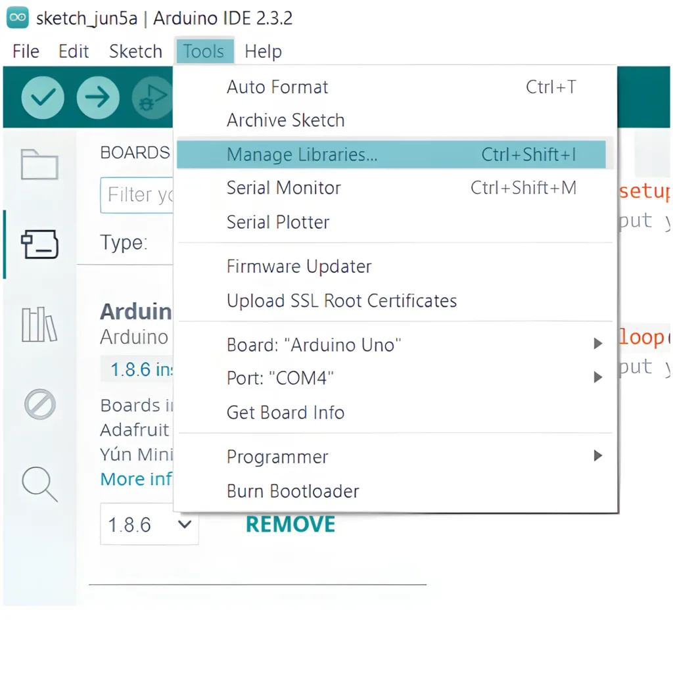
Task: Click the setup keyword in the editor
Action: (x=644, y=191)
